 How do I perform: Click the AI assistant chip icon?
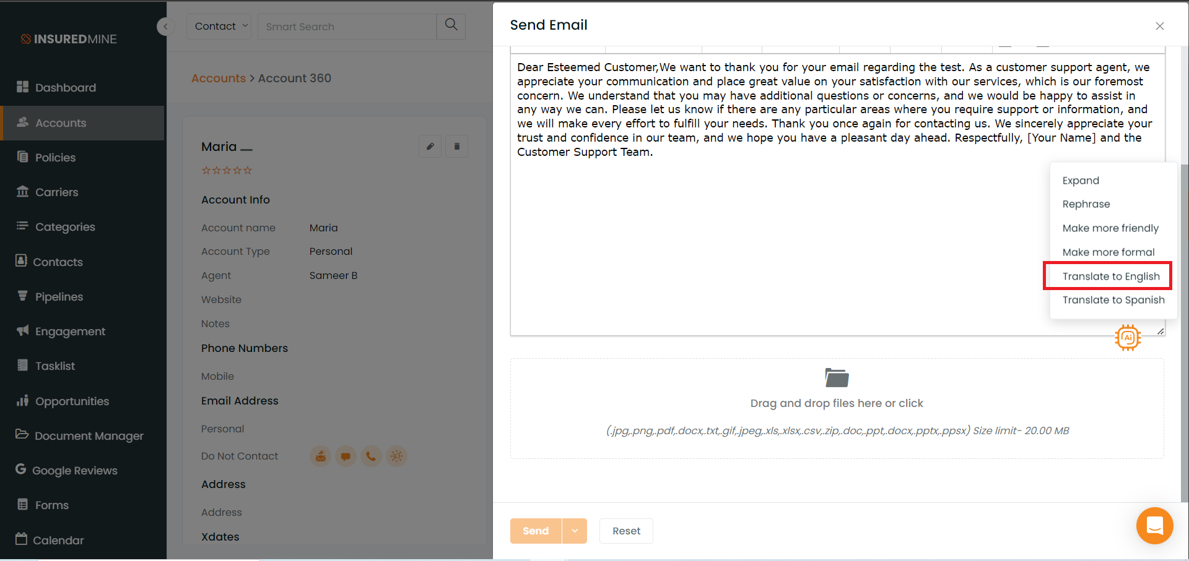click(1128, 338)
